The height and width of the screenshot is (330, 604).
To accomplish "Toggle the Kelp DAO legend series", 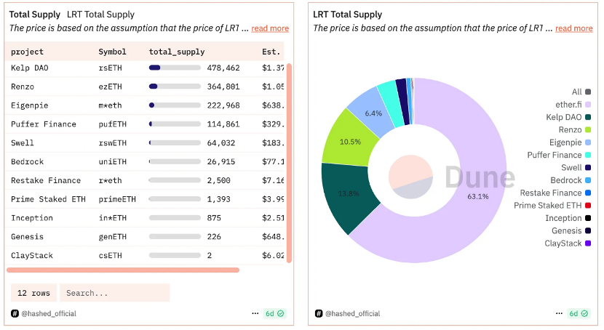I will tap(568, 117).
